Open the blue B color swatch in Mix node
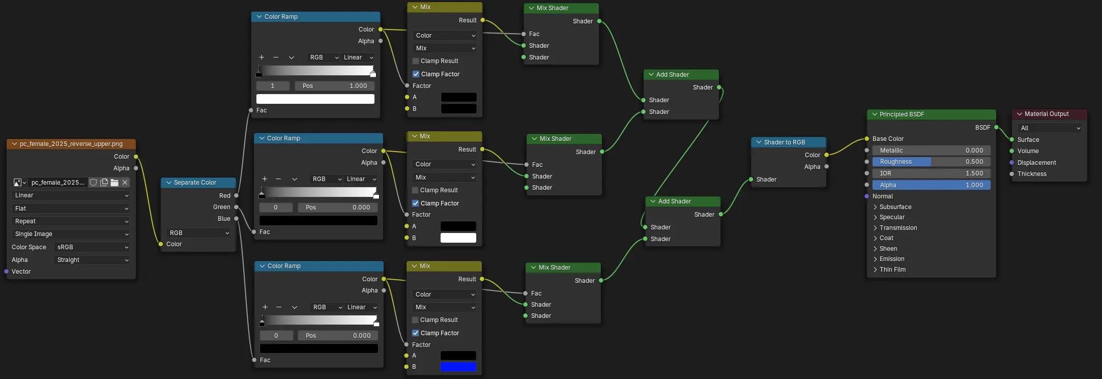 click(458, 367)
